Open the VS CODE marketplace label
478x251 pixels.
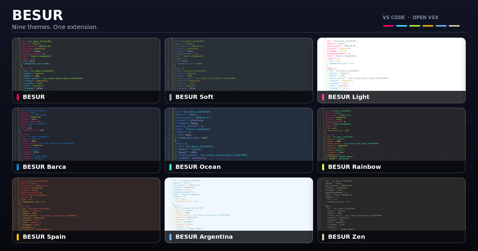[394, 17]
